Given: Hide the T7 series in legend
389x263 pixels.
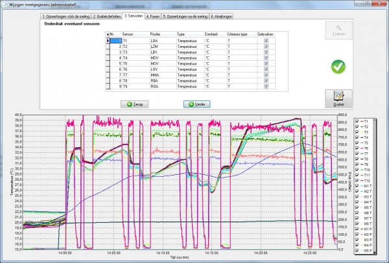Looking at the screenshot, I should tap(358, 154).
